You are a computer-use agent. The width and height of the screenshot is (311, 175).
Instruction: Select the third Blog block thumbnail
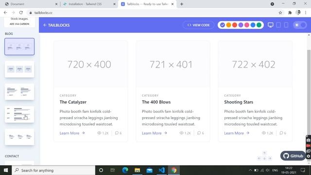(x=19, y=92)
